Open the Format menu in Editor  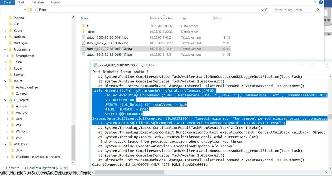[x=126, y=72]
